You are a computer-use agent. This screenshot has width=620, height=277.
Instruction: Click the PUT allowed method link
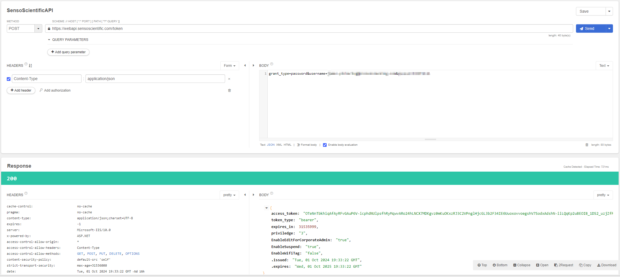tap(102, 254)
